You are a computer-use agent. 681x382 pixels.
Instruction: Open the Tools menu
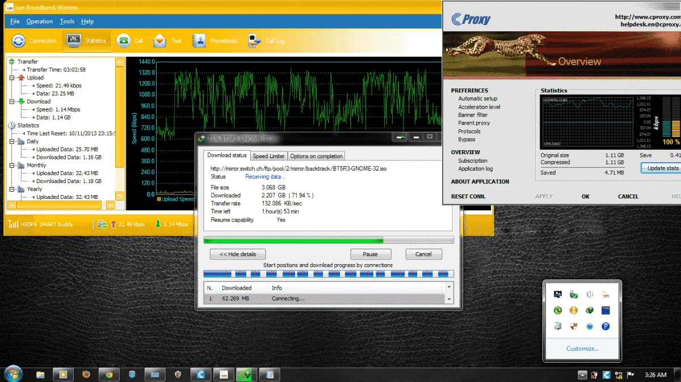[x=67, y=22]
